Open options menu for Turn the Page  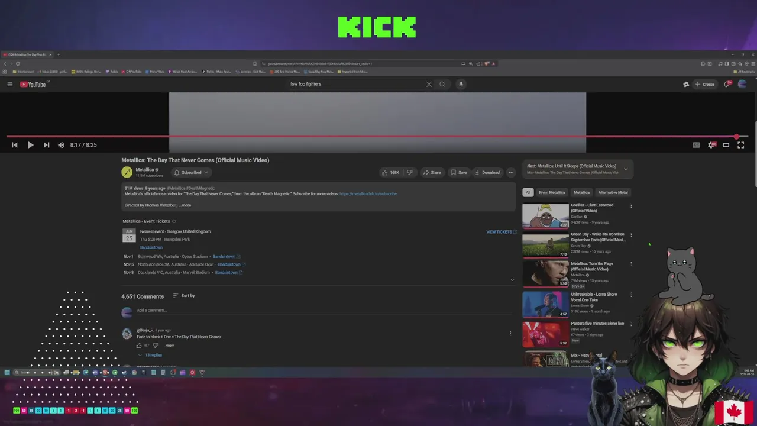pyautogui.click(x=631, y=264)
